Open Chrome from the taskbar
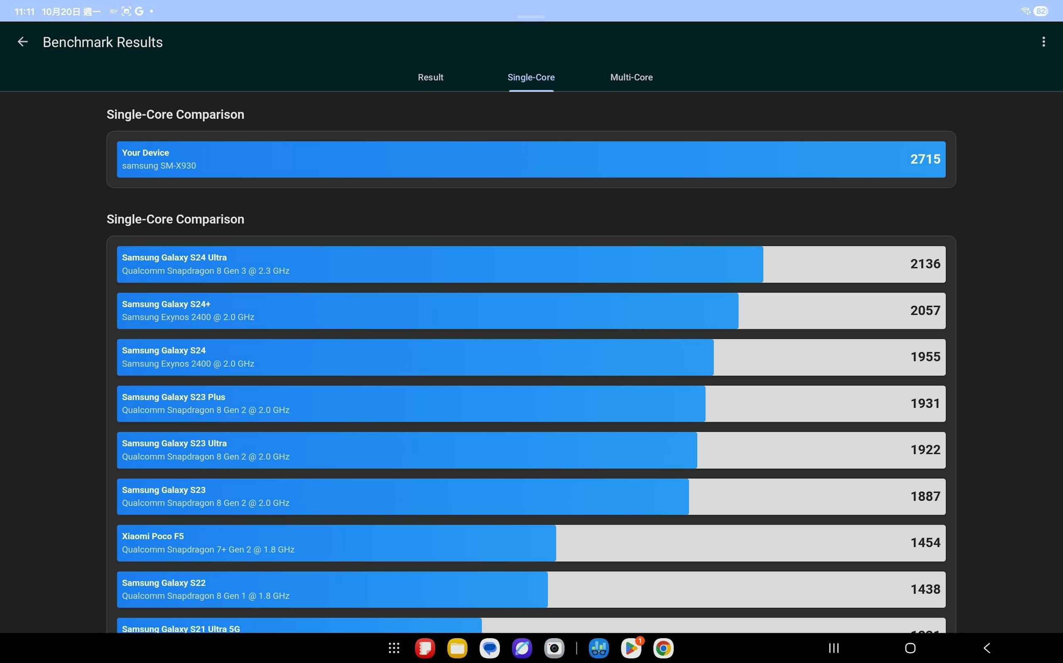The image size is (1063, 663). 663,648
